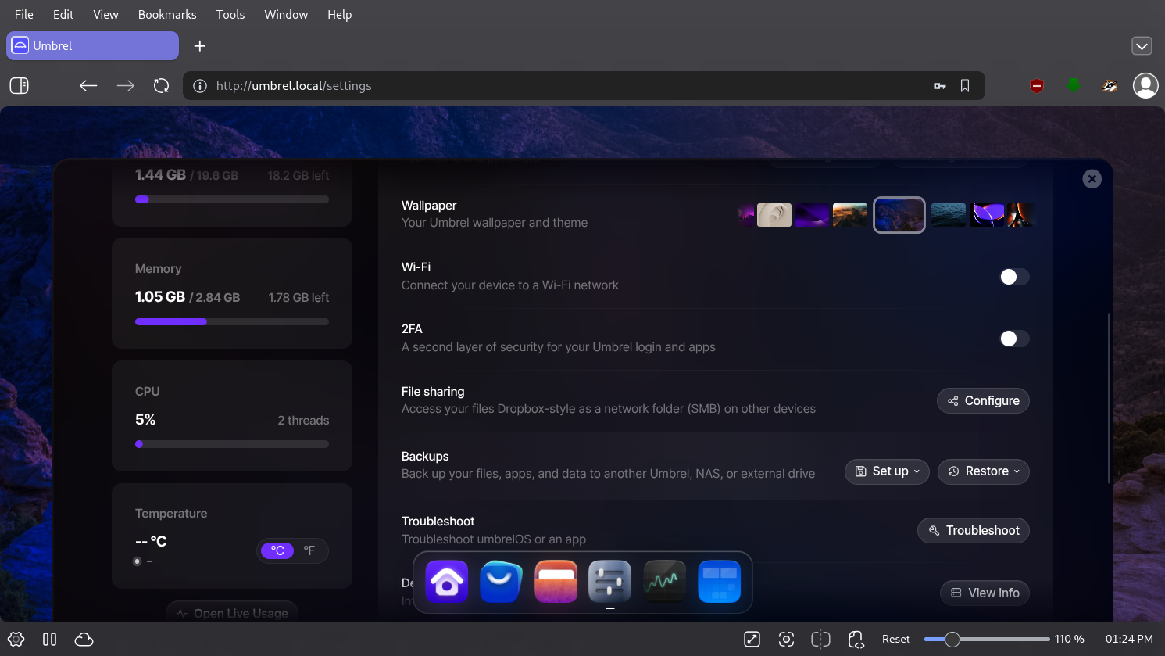Open browser settings gear in the status bar

click(x=16, y=639)
